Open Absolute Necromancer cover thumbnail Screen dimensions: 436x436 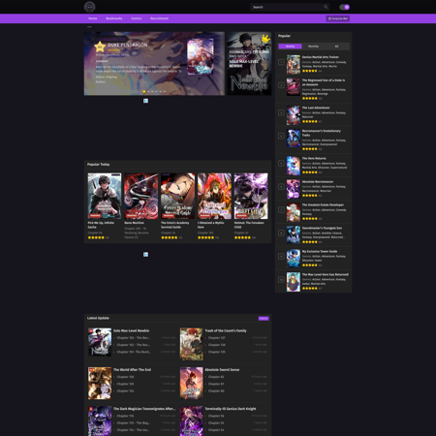point(294,189)
